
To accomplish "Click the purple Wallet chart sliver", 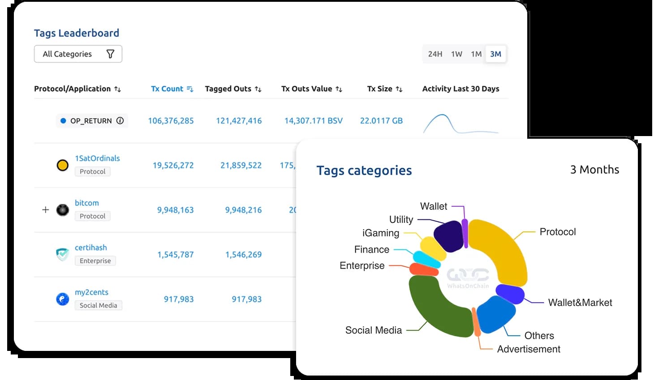I will click(x=465, y=233).
